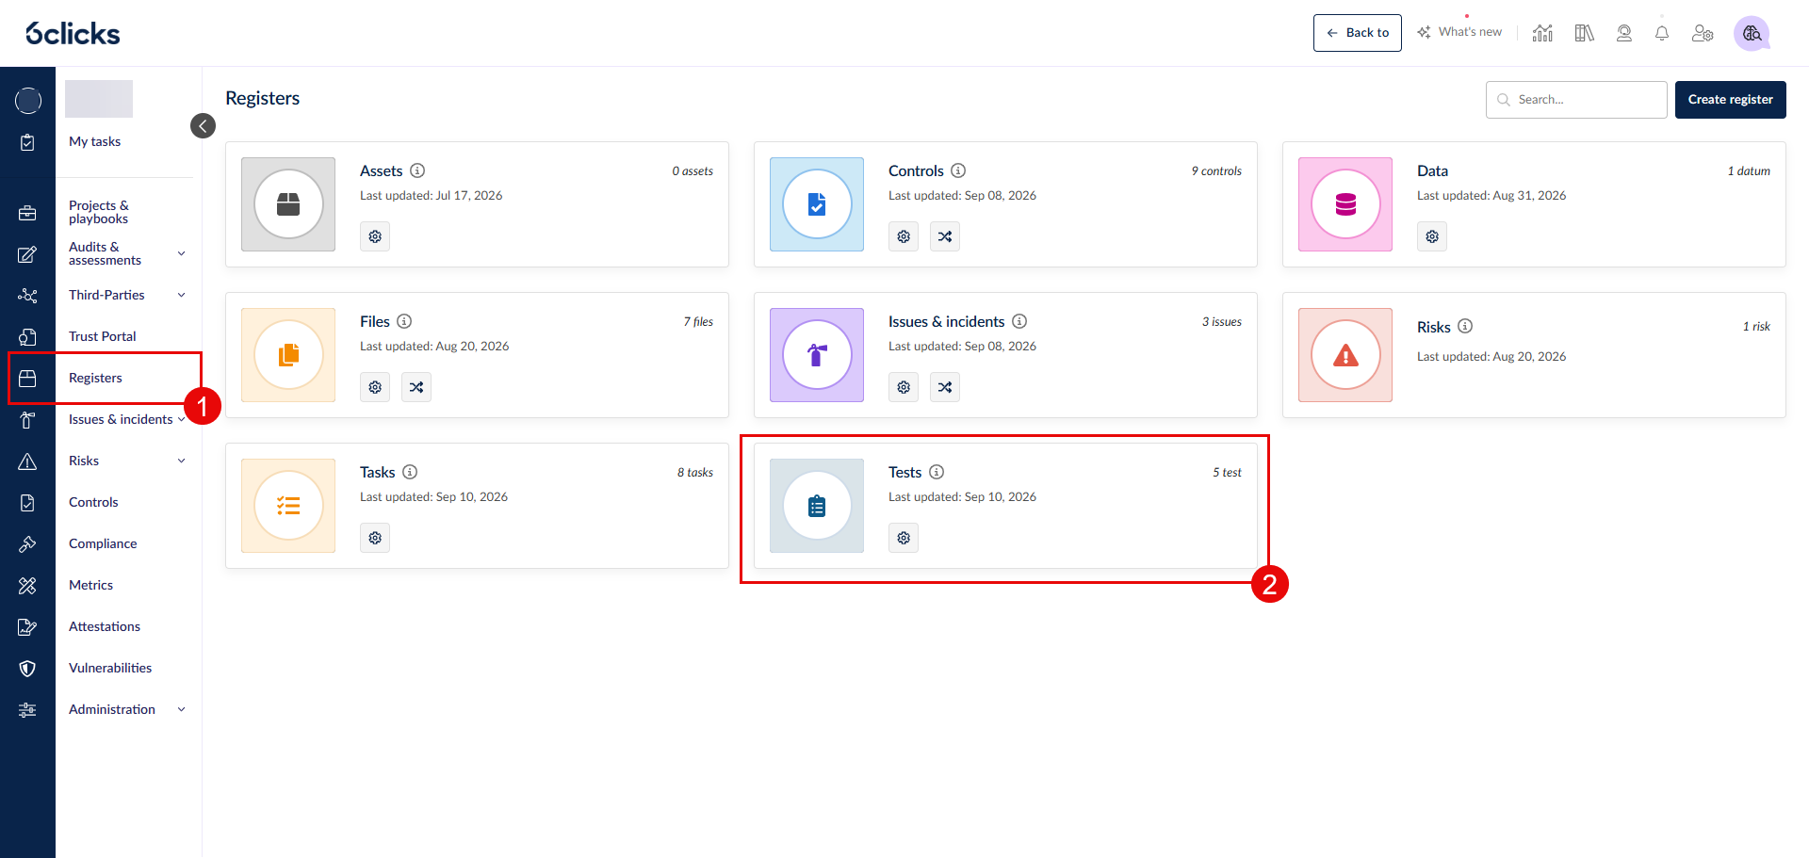Image resolution: width=1809 pixels, height=858 pixels.
Task: Collapse the sidebar with the arrow button
Action: click(203, 125)
